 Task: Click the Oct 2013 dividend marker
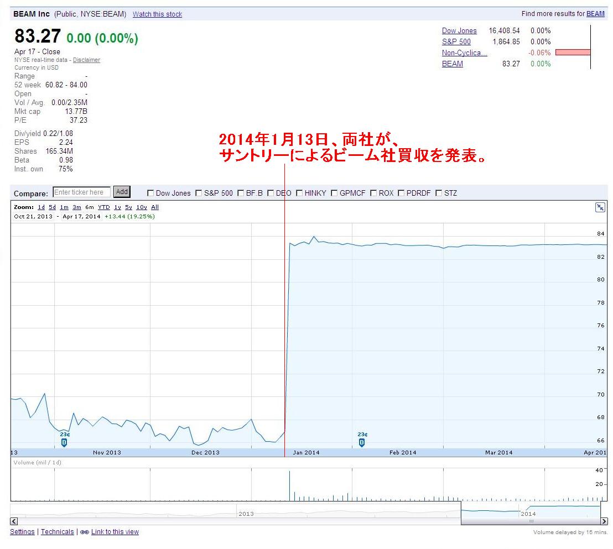[64, 442]
